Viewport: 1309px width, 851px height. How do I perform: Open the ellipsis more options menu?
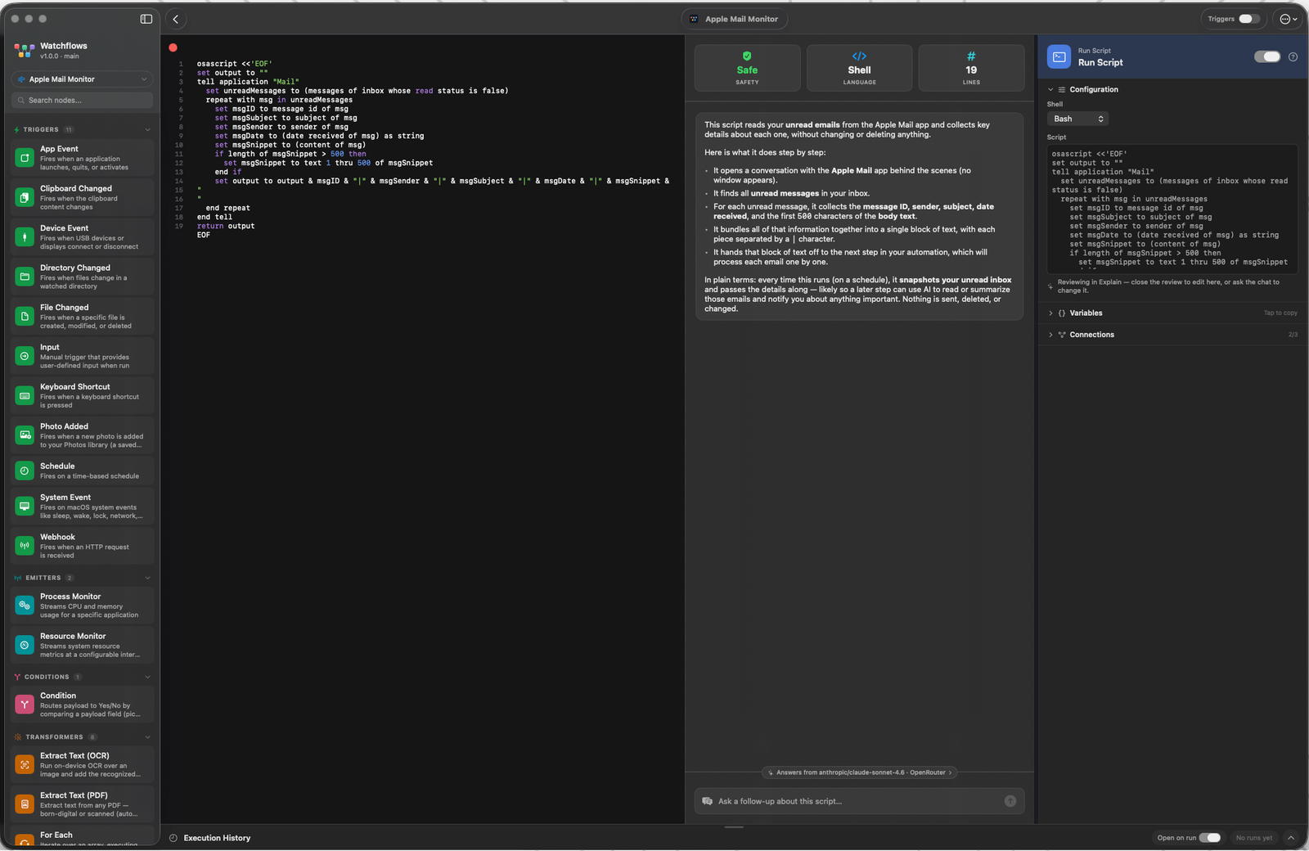(x=1289, y=19)
